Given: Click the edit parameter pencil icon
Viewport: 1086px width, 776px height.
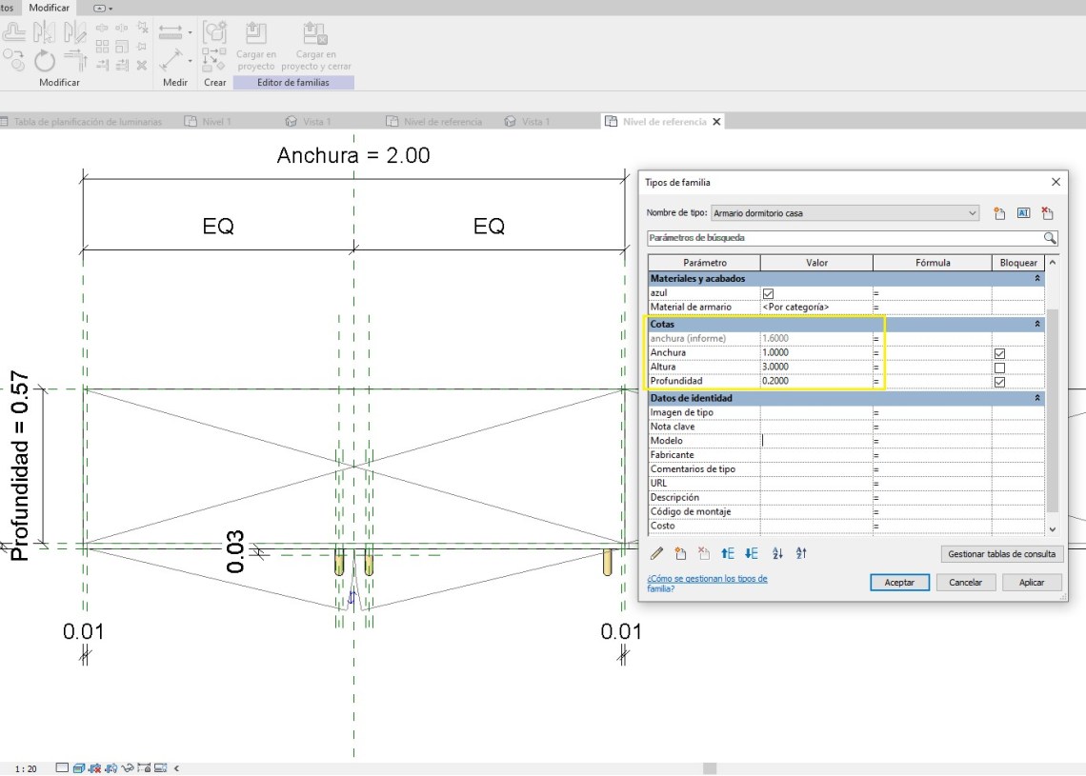Looking at the screenshot, I should point(656,553).
